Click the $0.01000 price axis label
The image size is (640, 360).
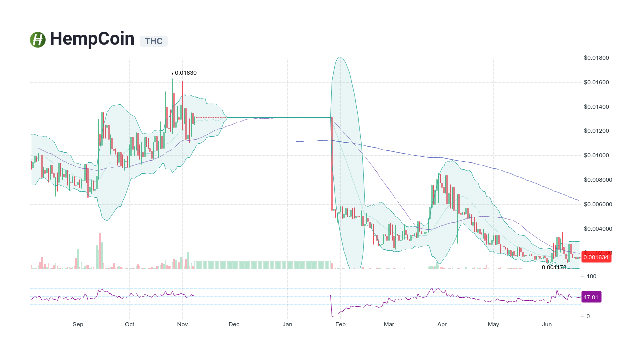click(x=596, y=156)
